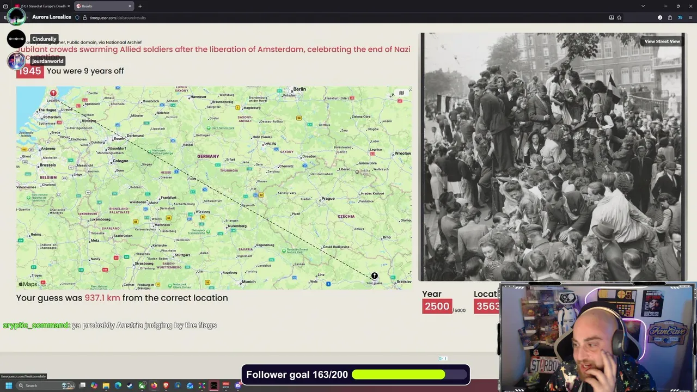Click the Follower goal progress bar
The image size is (697, 392).
411,375
